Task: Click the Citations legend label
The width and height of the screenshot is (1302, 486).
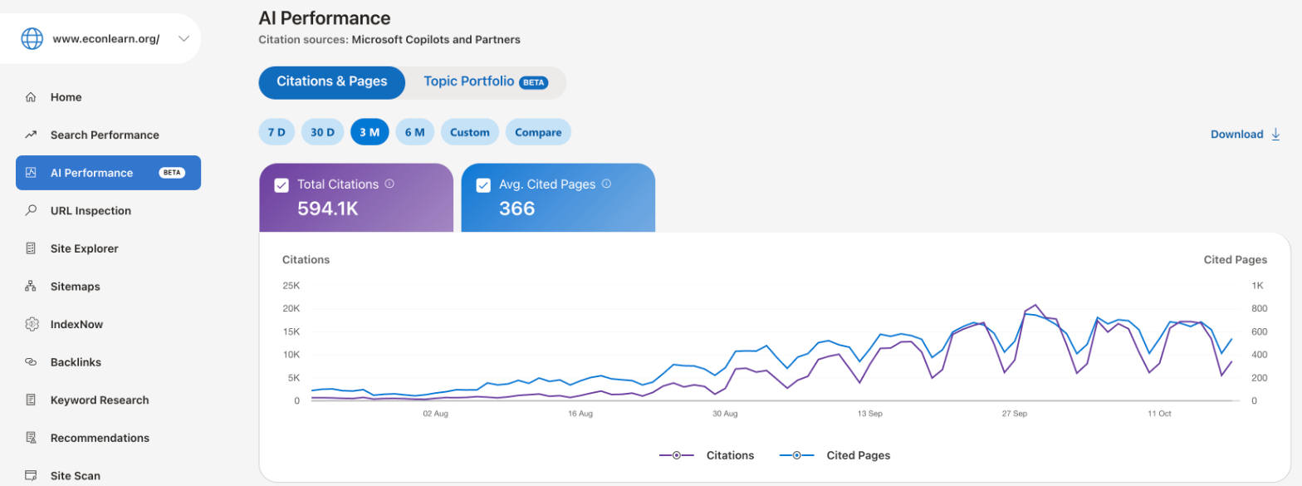Action: click(731, 455)
